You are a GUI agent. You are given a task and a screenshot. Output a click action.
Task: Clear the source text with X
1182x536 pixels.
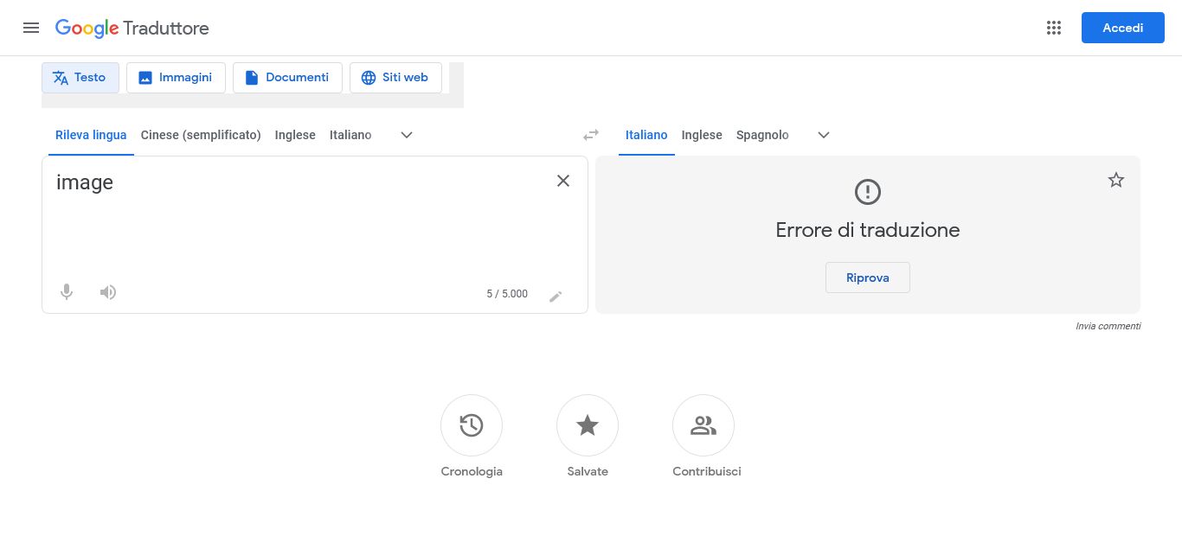pyautogui.click(x=563, y=181)
